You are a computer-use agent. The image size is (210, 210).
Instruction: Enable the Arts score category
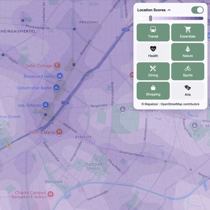pyautogui.click(x=188, y=91)
